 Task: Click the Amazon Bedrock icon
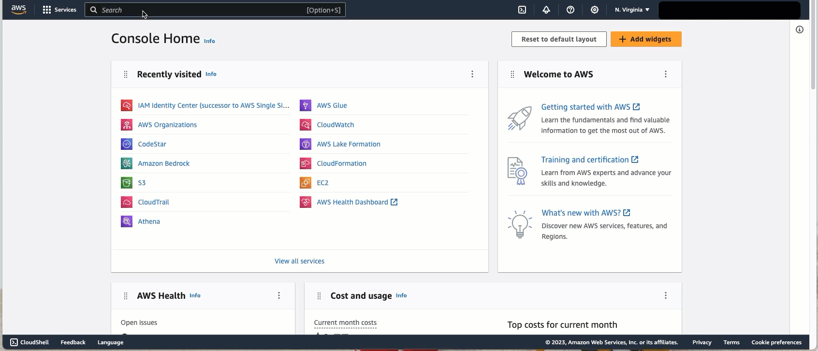pos(127,163)
